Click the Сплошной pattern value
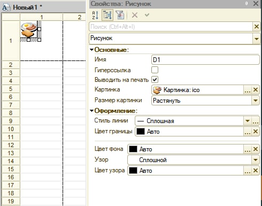The width and height of the screenshot is (262, 206). (153, 160)
